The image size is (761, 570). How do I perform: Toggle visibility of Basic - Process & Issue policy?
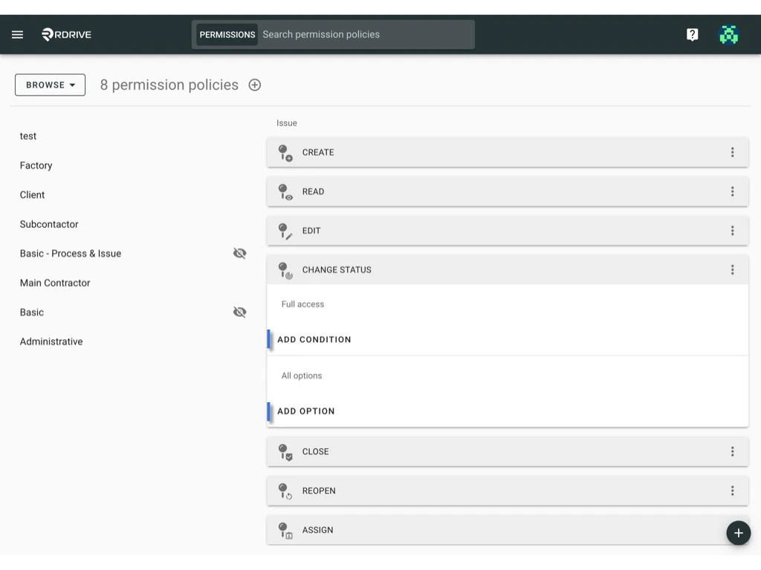pyautogui.click(x=239, y=253)
